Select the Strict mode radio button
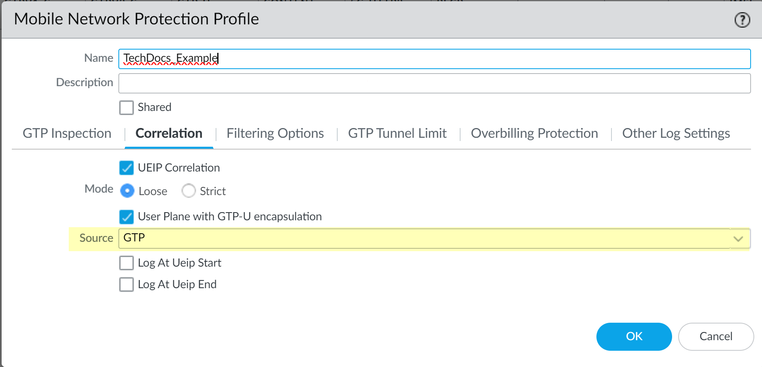Image resolution: width=762 pixels, height=367 pixels. tap(189, 191)
